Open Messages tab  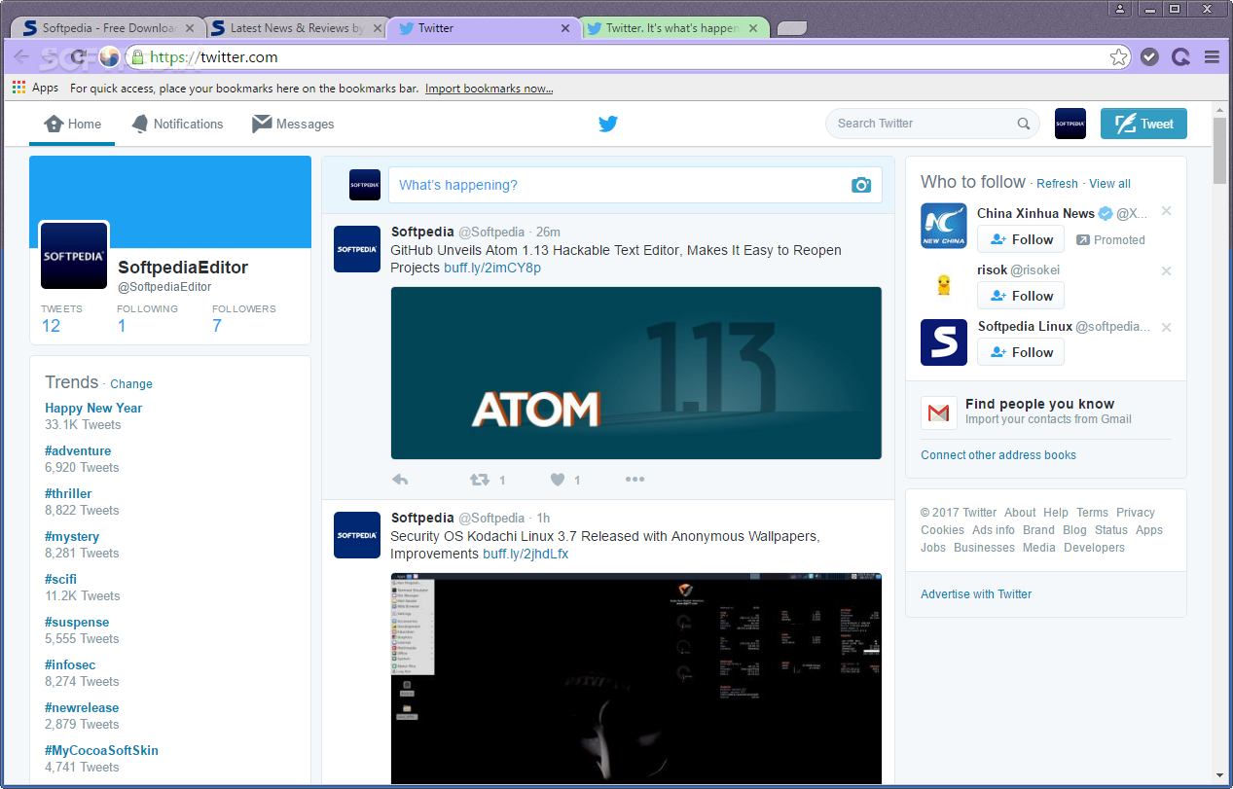[x=293, y=124]
